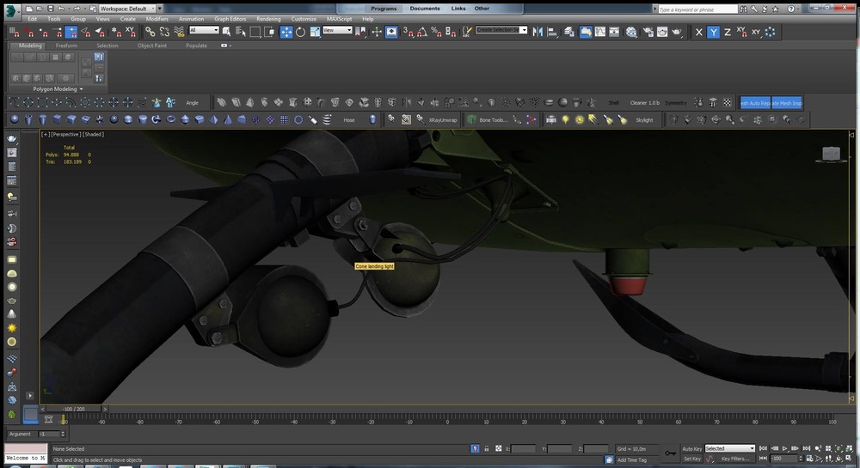Click the ViewCube in the viewport corner

[x=831, y=155]
